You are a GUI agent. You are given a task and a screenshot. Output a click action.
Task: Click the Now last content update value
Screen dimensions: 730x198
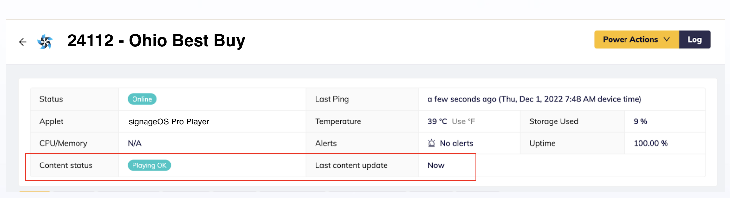point(436,165)
